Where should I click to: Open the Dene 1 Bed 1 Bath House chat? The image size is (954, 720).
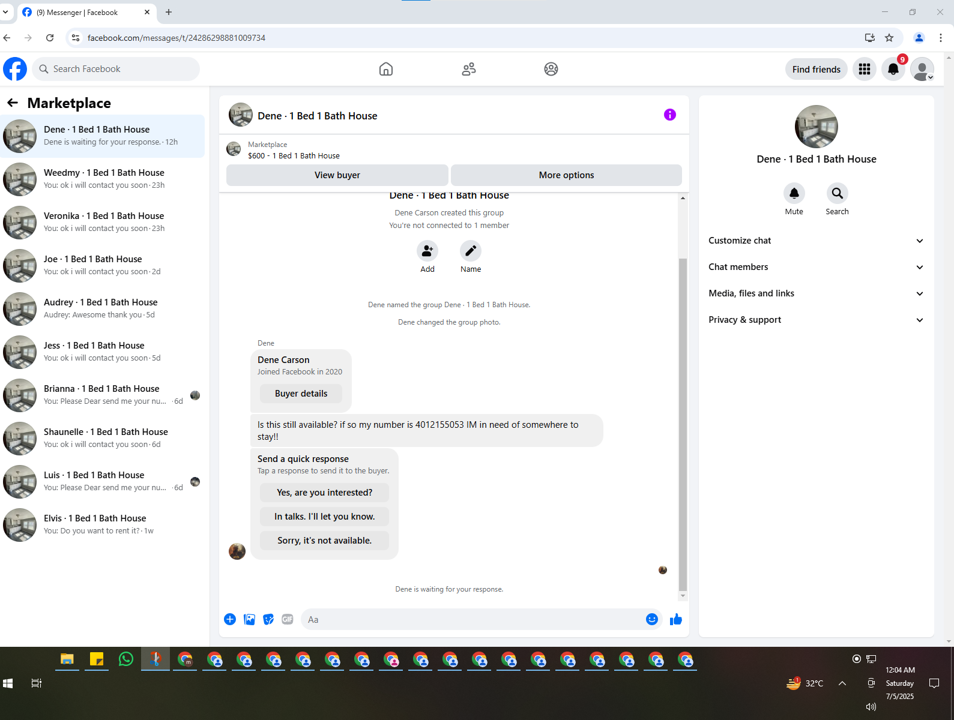(x=103, y=136)
